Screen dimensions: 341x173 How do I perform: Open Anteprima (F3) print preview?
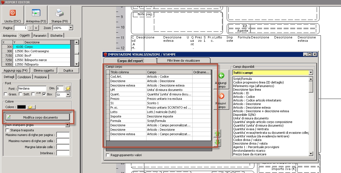[x=36, y=15]
